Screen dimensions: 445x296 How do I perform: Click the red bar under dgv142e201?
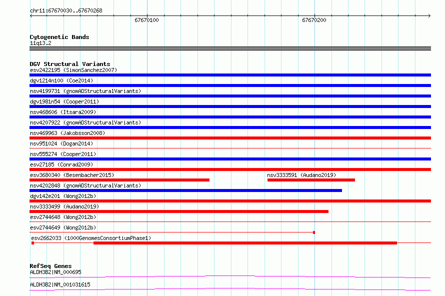(x=230, y=201)
